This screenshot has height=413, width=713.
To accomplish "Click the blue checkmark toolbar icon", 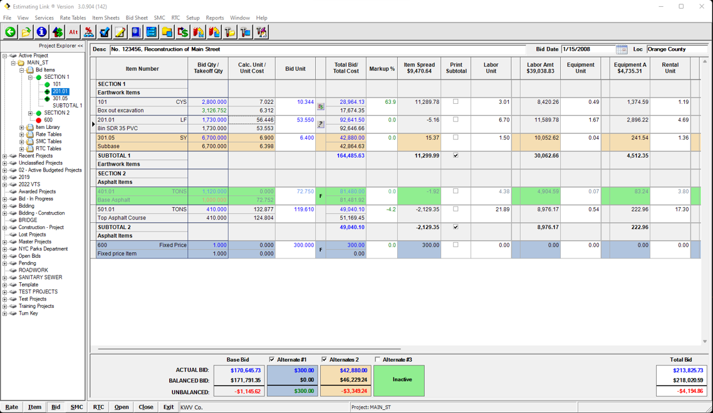I will click(x=104, y=31).
